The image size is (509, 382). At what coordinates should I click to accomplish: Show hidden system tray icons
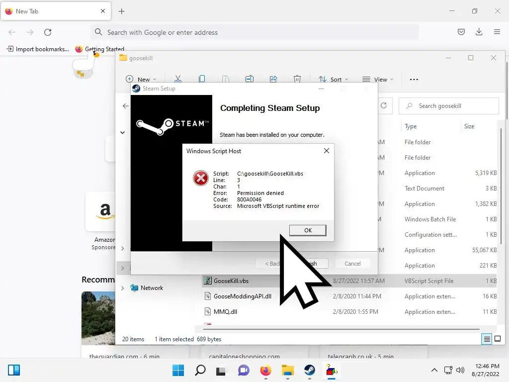pyautogui.click(x=434, y=370)
